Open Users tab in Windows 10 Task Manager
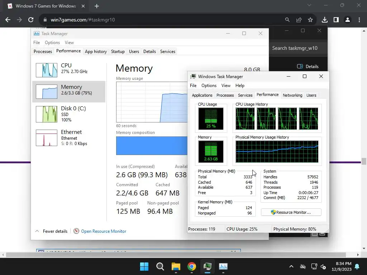The height and width of the screenshot is (275, 367). (x=134, y=52)
